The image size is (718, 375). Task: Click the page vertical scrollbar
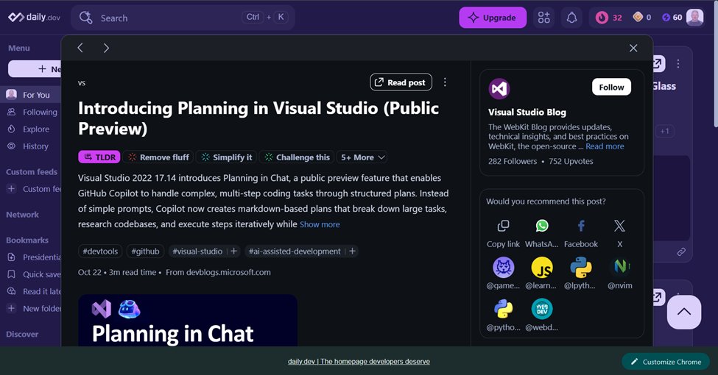click(715, 64)
